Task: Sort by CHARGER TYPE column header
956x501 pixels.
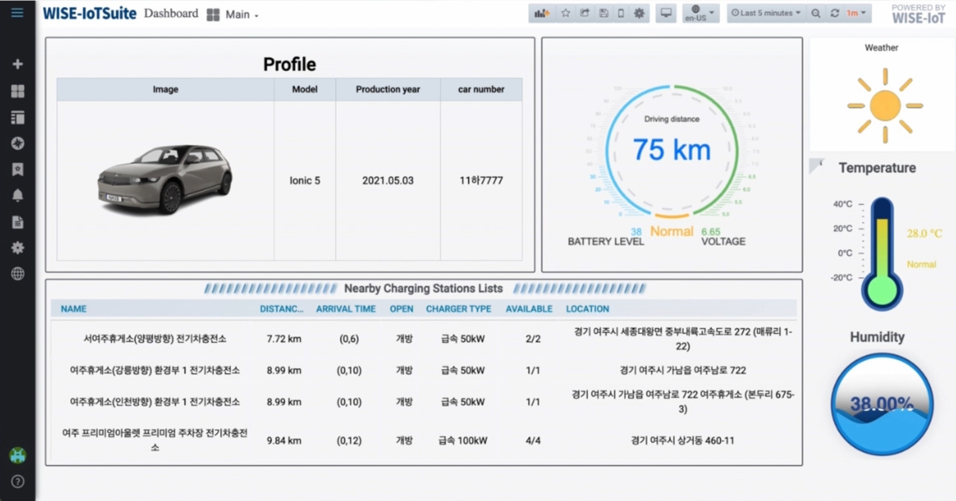Action: (x=458, y=309)
